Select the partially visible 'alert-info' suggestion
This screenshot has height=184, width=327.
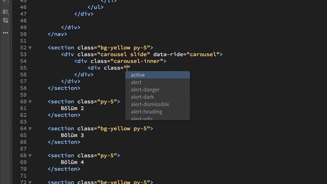tap(158, 118)
